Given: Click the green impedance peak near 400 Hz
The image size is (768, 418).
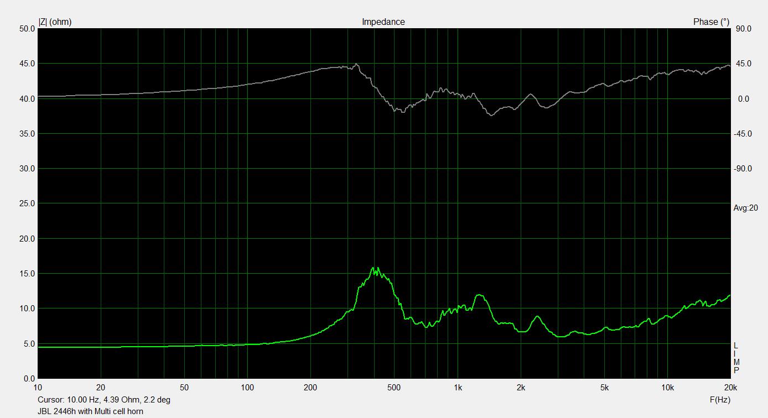Looking at the screenshot, I should [376, 269].
